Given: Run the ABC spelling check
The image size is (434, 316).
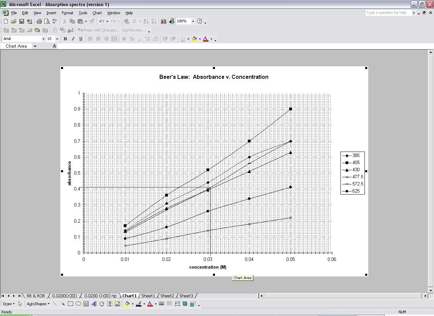Looking at the screenshot, I should point(55,21).
